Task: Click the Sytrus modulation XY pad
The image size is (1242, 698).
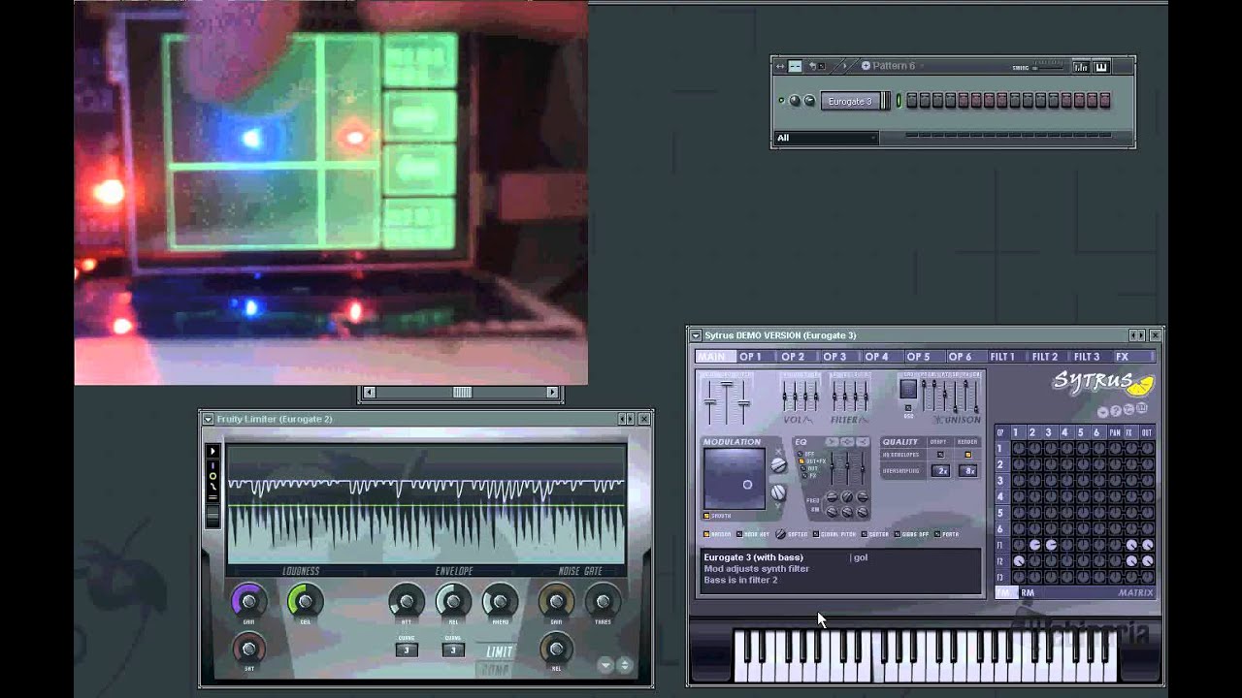Action: pyautogui.click(x=735, y=479)
